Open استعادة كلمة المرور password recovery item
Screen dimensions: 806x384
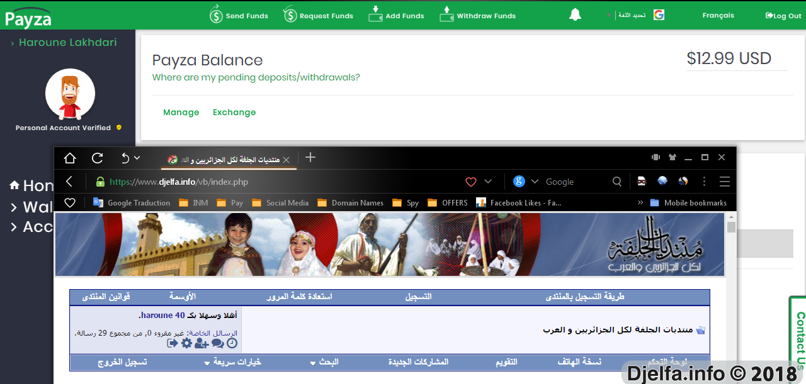[299, 296]
